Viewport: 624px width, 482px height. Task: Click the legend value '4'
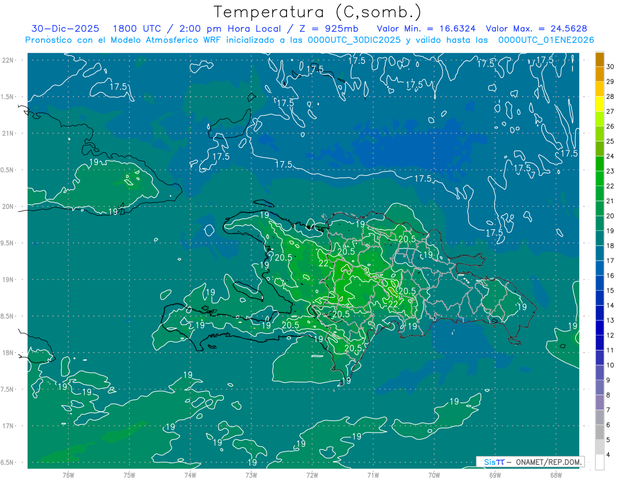click(x=609, y=454)
